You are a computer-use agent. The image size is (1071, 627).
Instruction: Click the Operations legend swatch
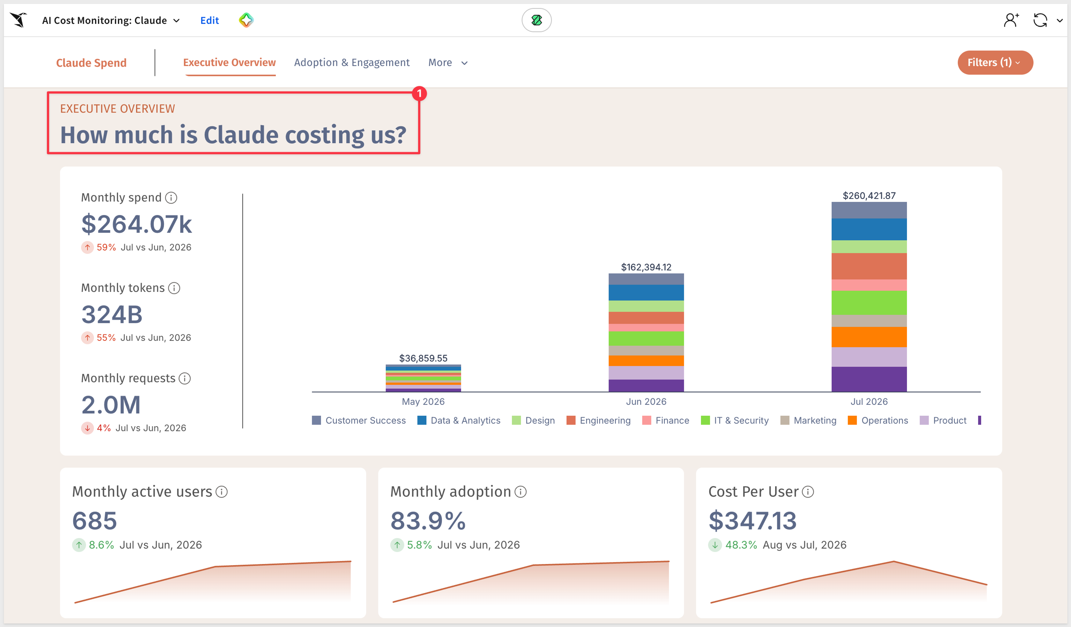(852, 420)
